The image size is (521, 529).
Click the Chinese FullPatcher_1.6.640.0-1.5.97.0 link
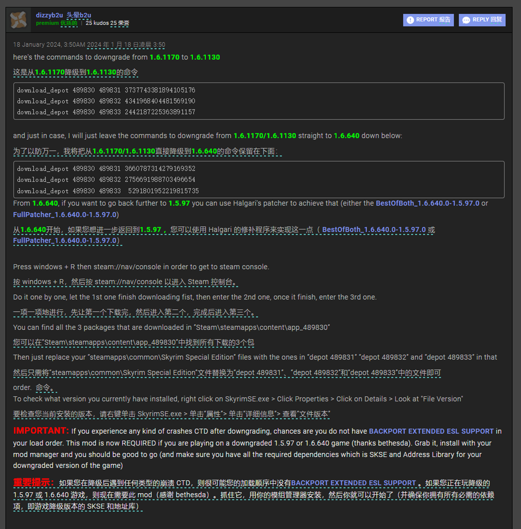64,240
